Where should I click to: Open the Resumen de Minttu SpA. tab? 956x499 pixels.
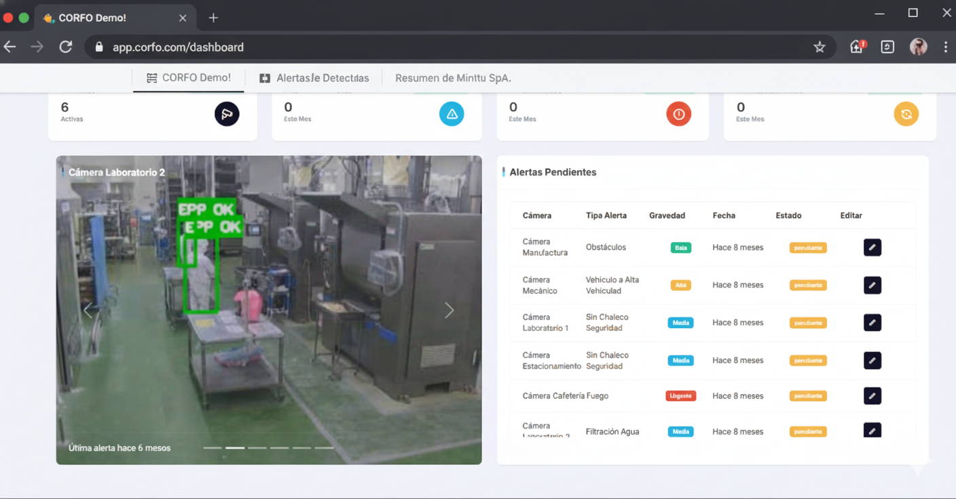(452, 78)
